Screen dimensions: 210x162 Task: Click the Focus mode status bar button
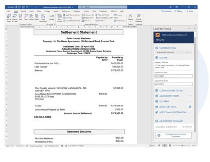(152, 146)
